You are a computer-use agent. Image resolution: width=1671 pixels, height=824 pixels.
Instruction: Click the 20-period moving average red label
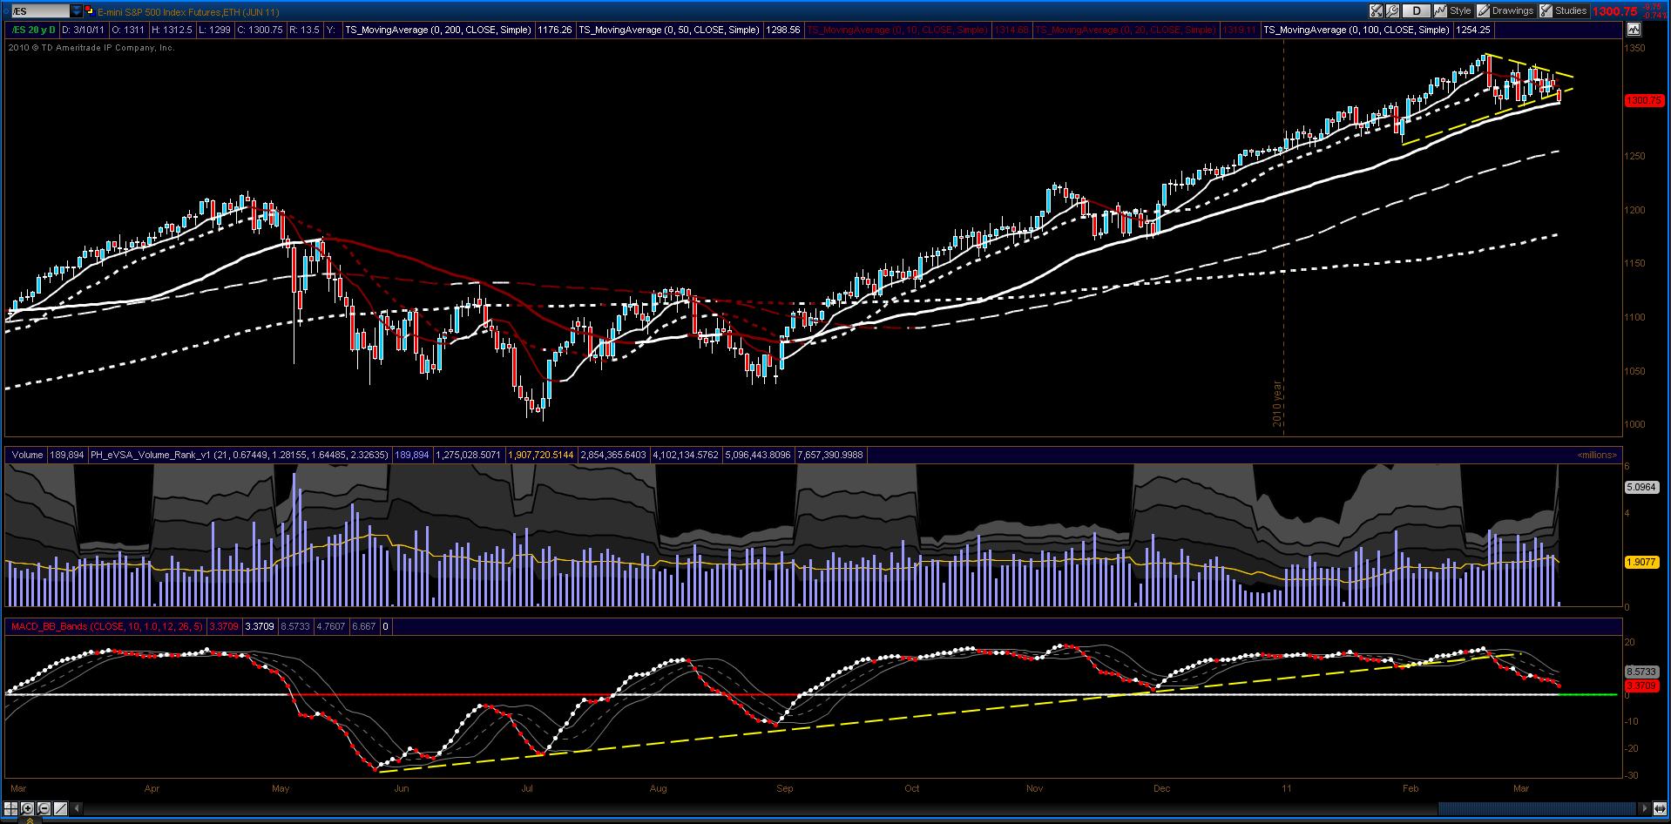tap(1126, 30)
